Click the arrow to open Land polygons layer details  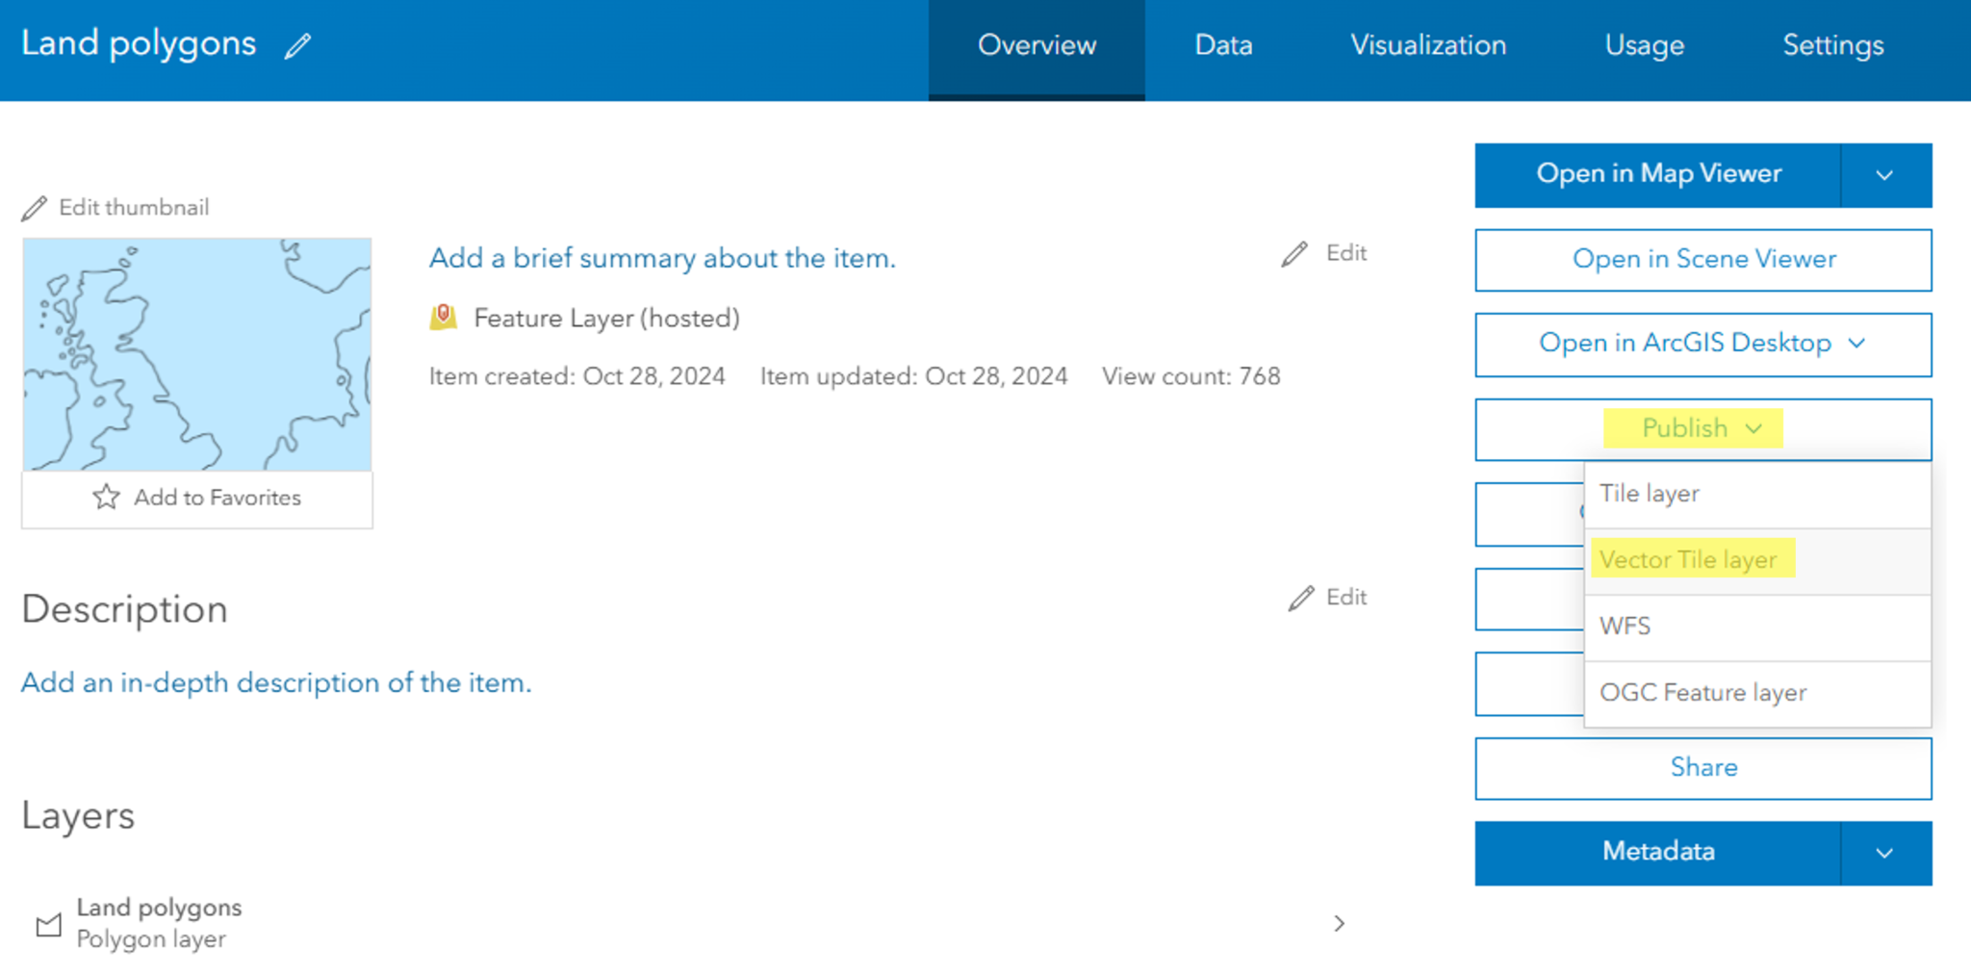click(x=1339, y=923)
